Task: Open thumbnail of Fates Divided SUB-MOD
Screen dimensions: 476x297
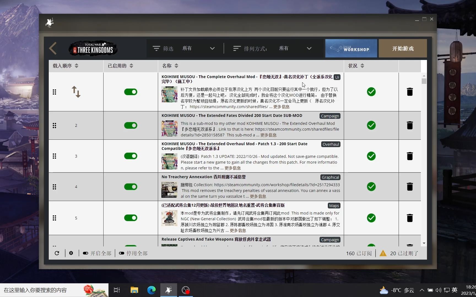Action: [169, 128]
